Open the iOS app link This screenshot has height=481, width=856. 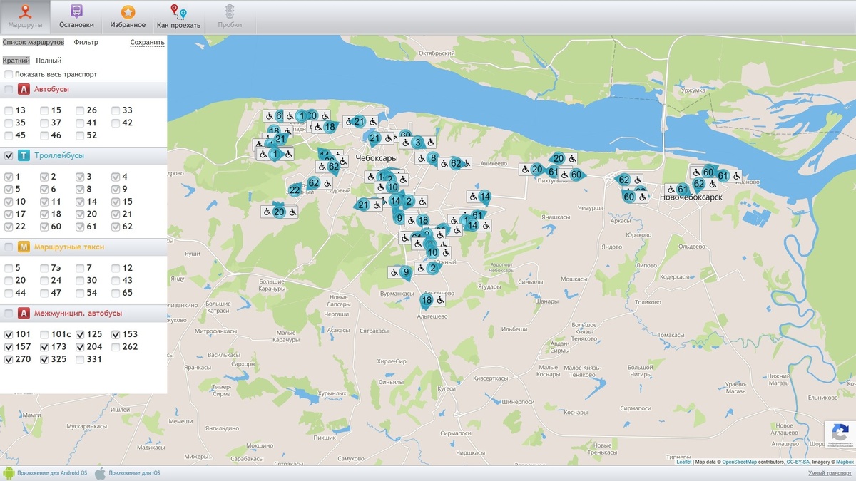(x=135, y=473)
